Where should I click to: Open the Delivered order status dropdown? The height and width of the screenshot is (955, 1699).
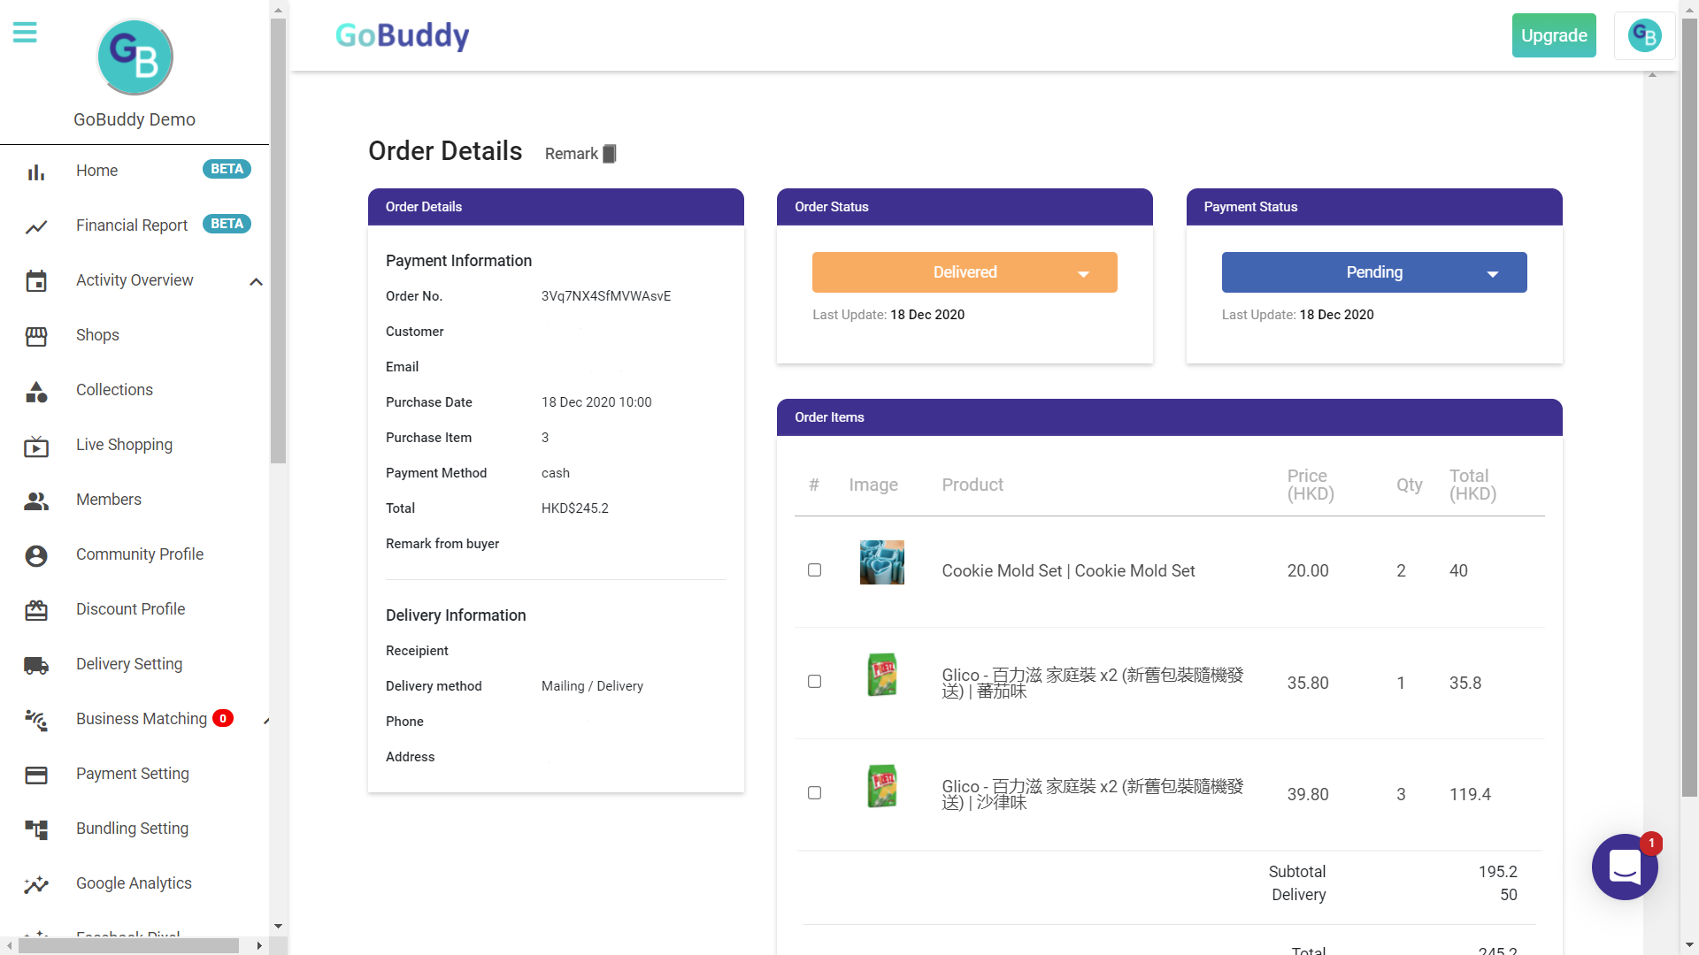pos(965,272)
